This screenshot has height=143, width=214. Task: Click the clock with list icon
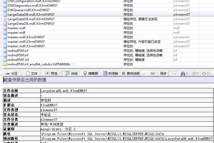[x=195, y=74]
